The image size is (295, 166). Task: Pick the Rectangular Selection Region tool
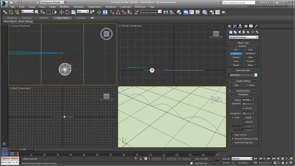point(48,12)
